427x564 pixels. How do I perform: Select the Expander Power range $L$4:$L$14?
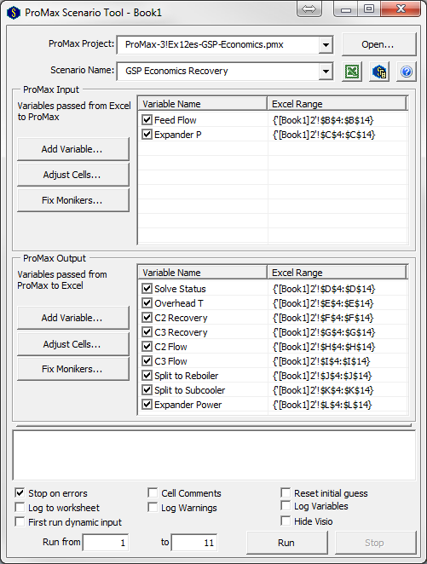point(322,405)
